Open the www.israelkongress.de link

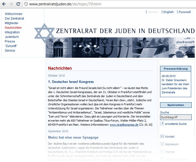click(124, 125)
